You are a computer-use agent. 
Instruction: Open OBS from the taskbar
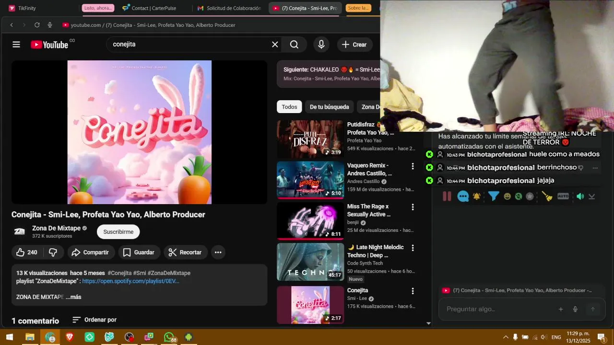[129, 337]
